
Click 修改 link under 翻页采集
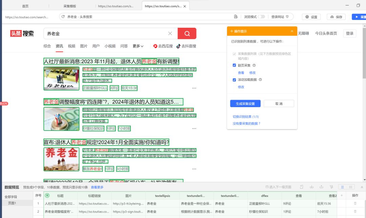(x=252, y=73)
